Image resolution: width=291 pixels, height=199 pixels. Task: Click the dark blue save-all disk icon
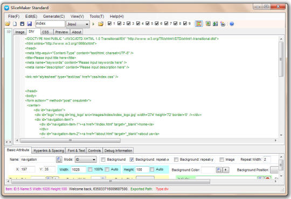tap(22, 24)
